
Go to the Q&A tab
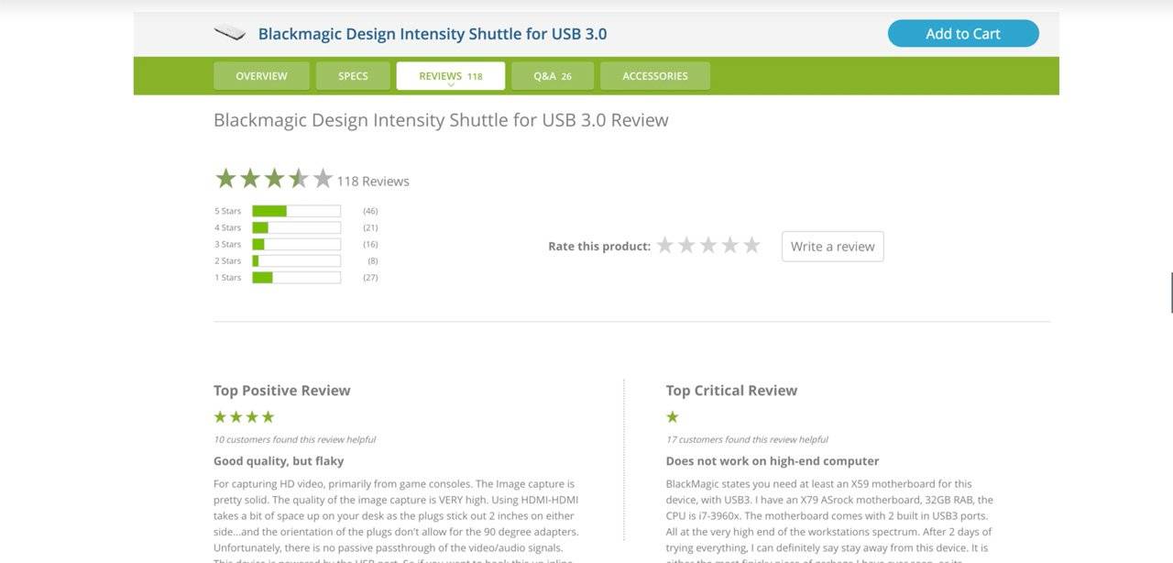[553, 76]
